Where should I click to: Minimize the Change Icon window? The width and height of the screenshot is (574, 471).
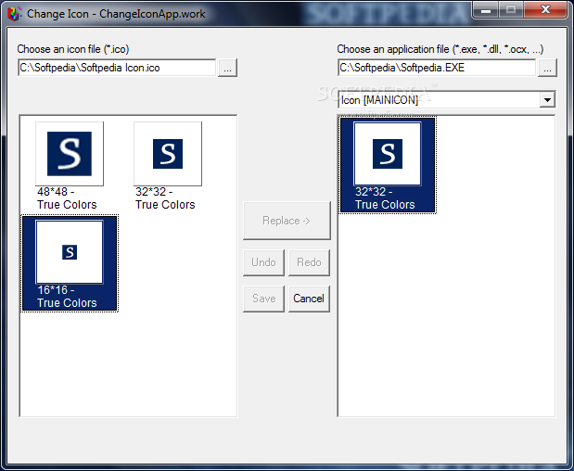(485, 9)
